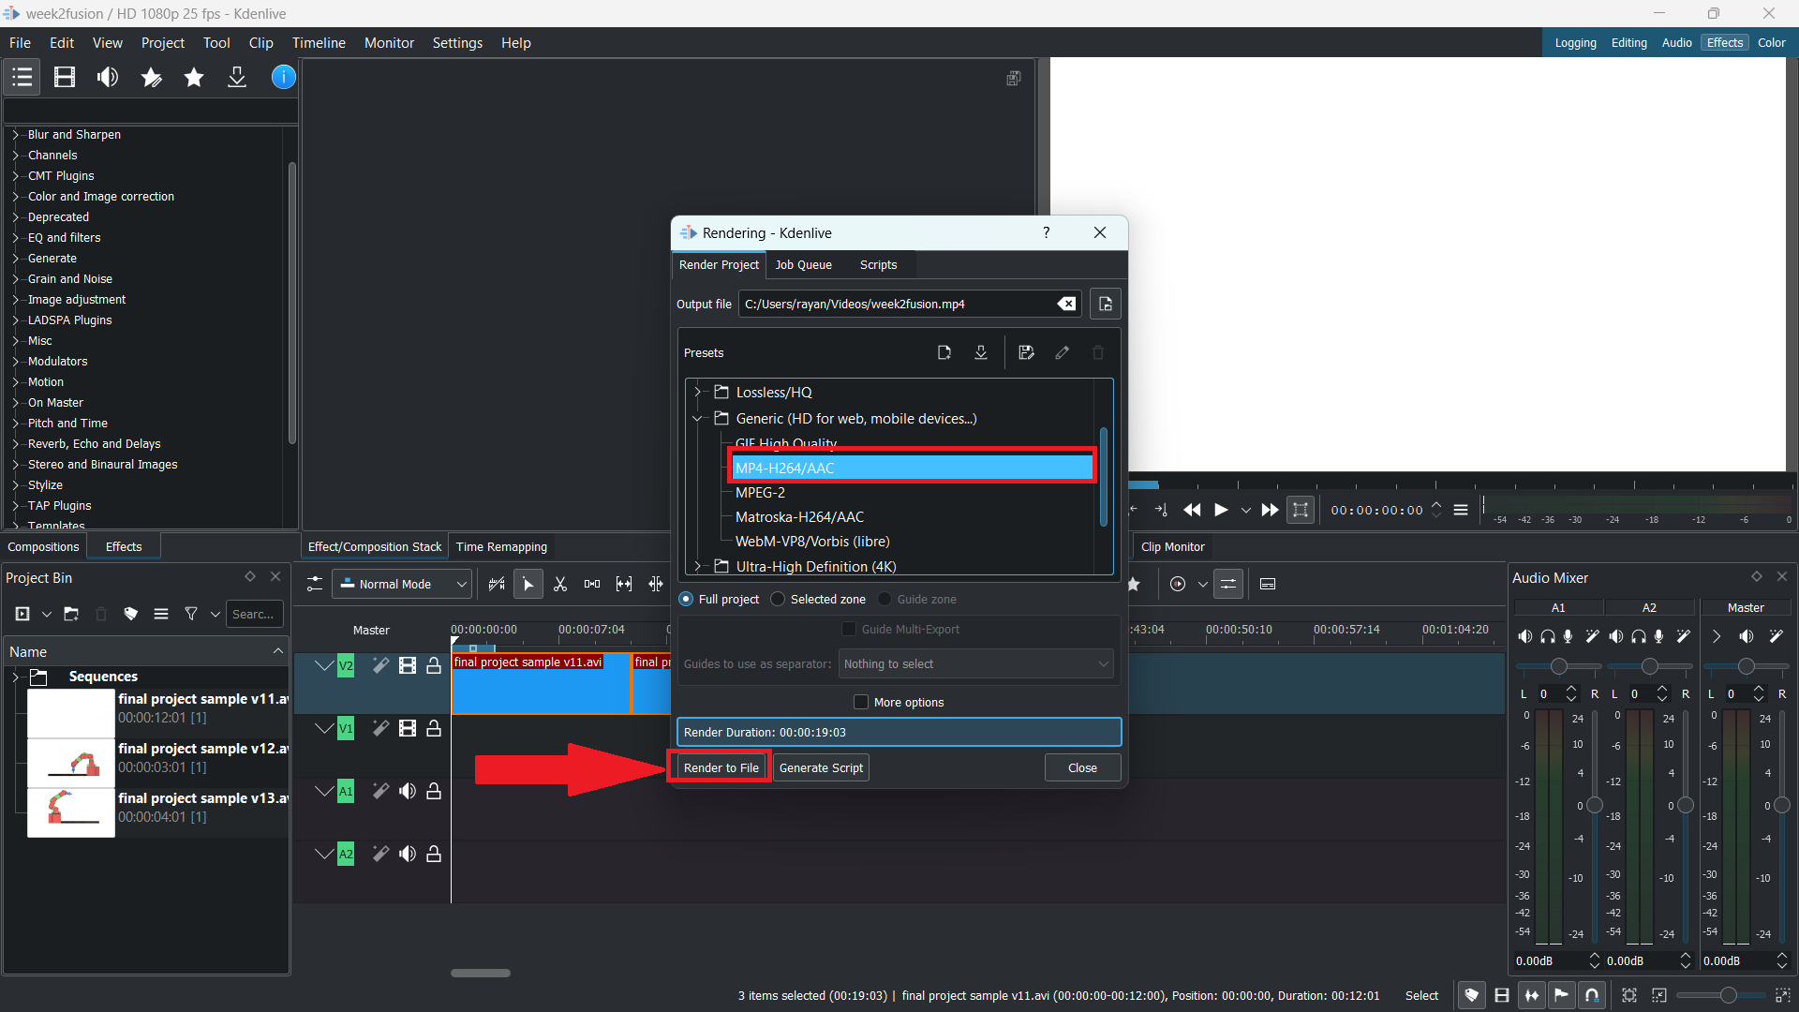The image size is (1799, 1012).
Task: Switch to the Job Queue tab
Action: 803,265
